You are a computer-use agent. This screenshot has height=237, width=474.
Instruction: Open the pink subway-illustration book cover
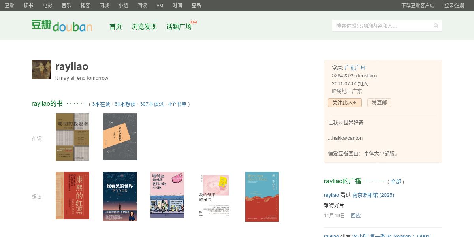(167, 195)
